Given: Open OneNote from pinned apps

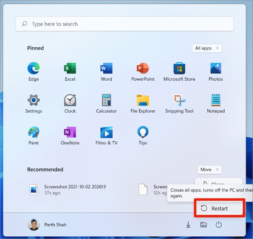Looking at the screenshot, I should coord(70,135).
